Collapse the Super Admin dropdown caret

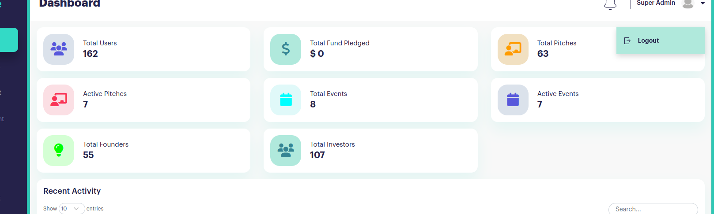703,4
